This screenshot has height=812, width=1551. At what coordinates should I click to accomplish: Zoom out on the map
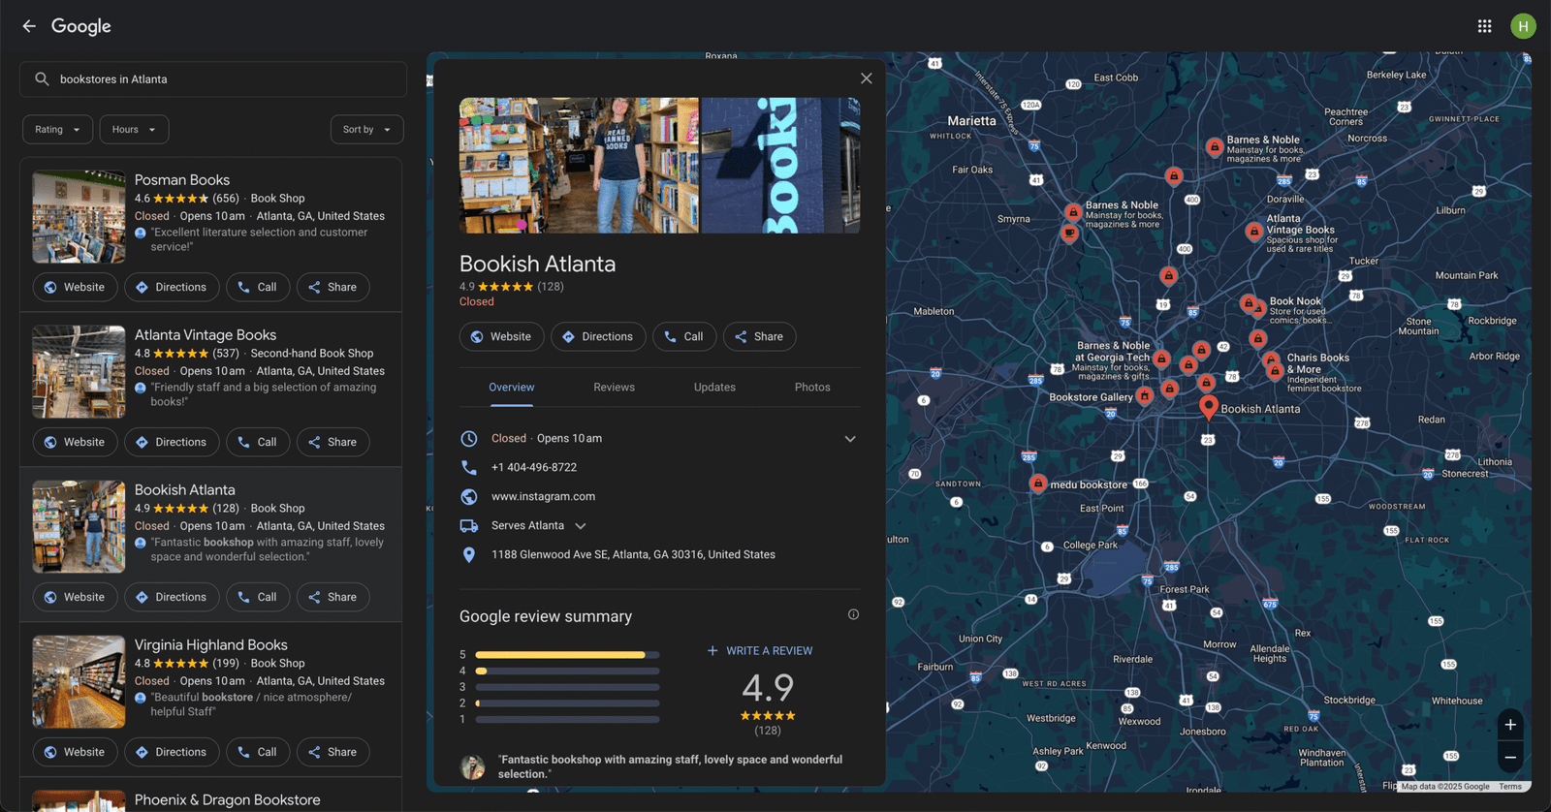1510,758
